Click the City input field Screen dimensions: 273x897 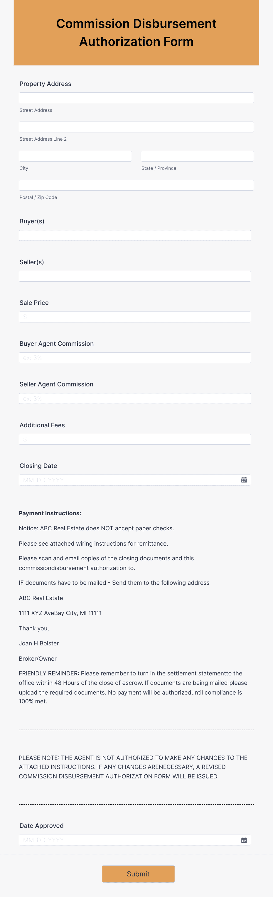pos(75,156)
